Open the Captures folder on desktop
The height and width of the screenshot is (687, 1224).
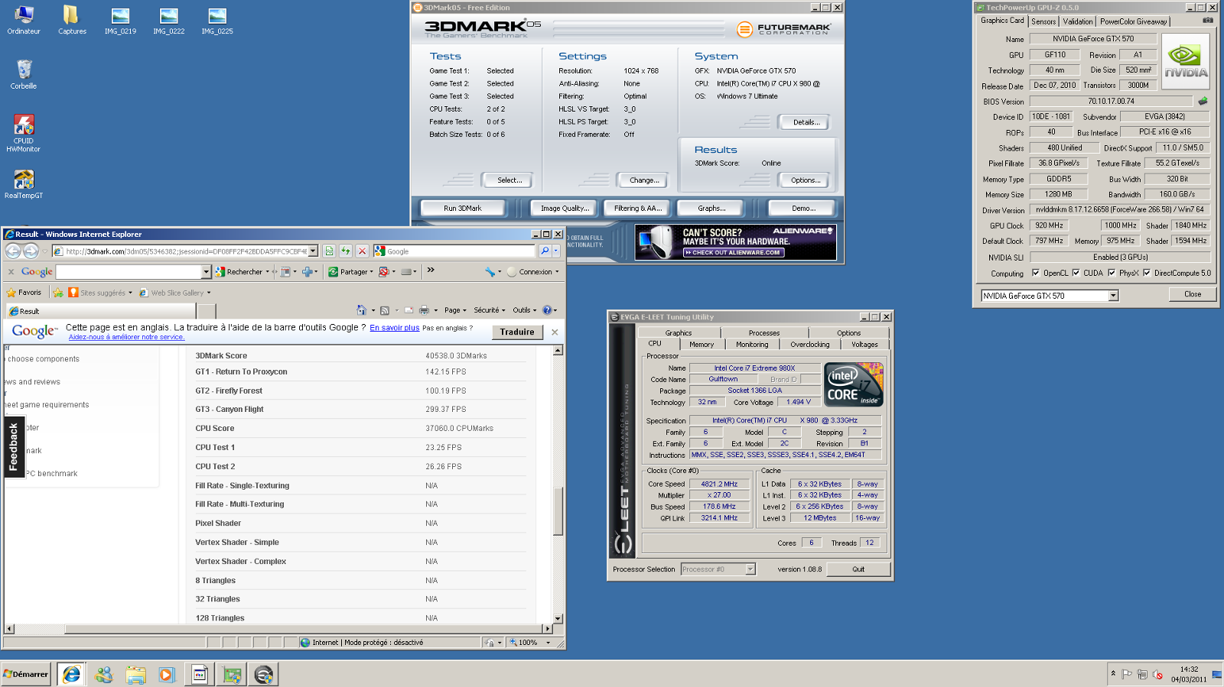[72, 20]
